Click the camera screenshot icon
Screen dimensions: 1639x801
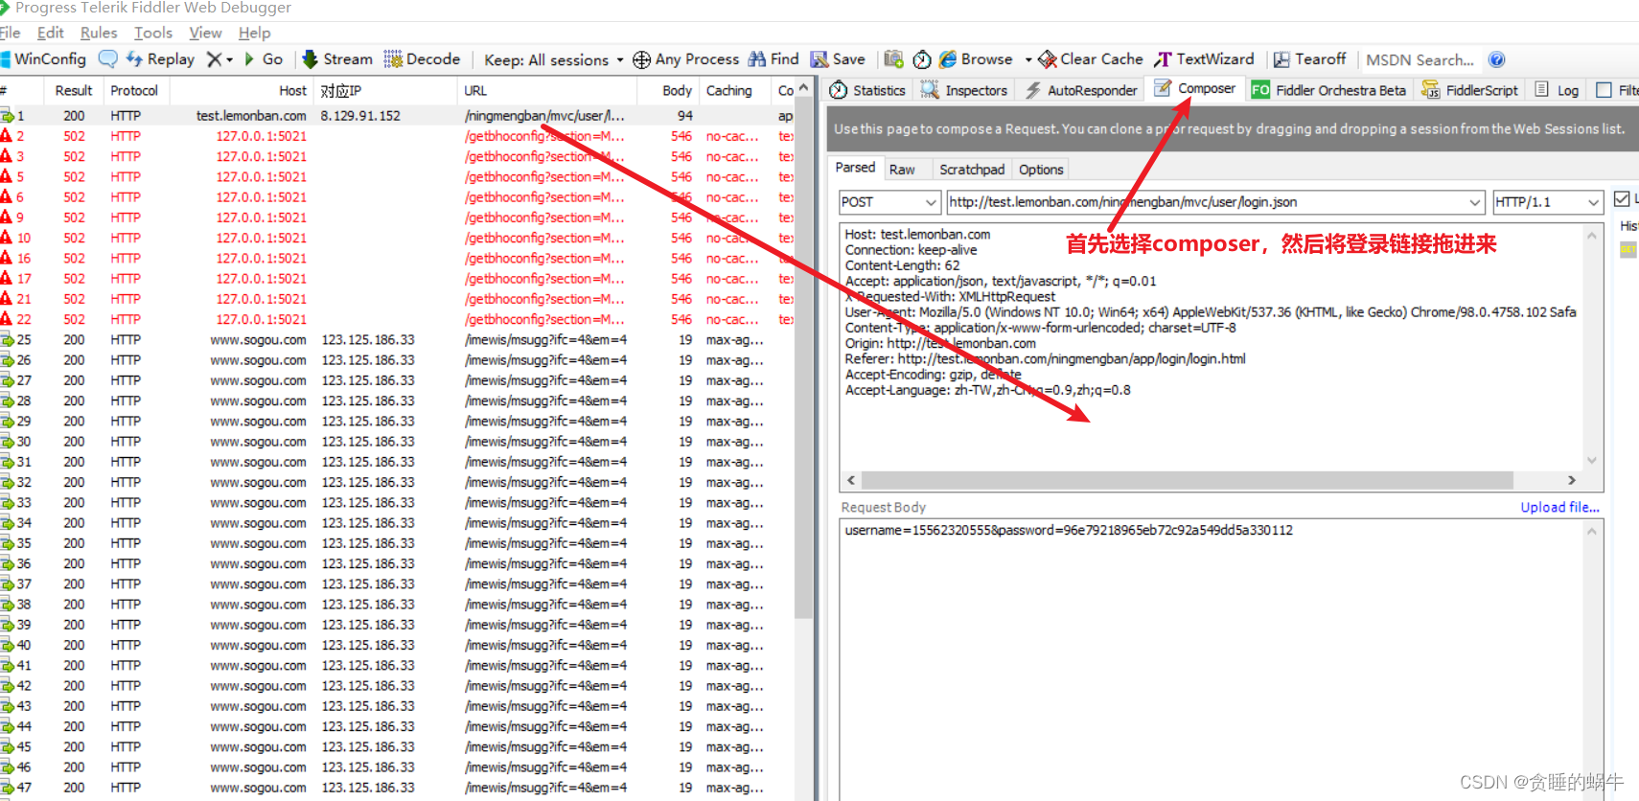[x=893, y=59]
